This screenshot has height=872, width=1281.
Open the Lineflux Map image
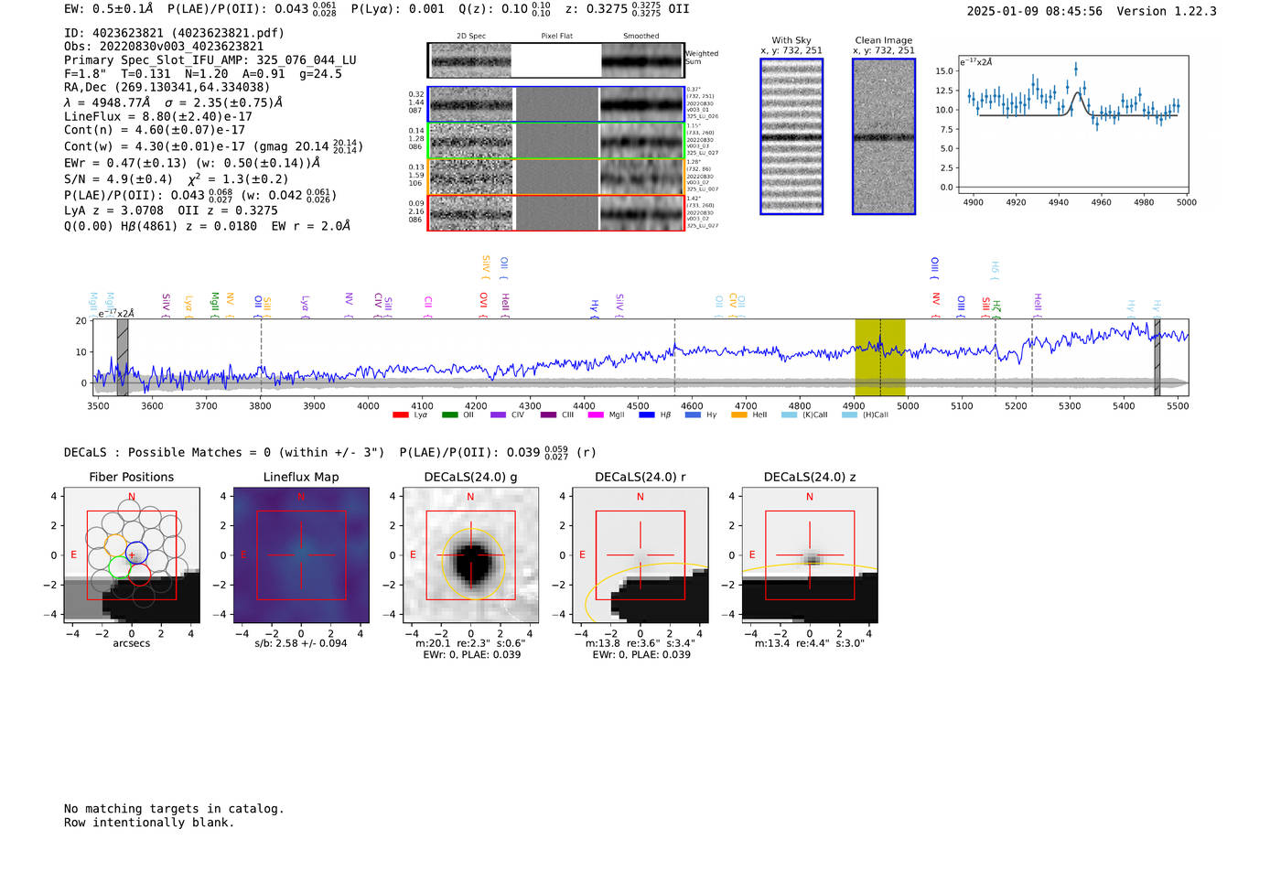[x=301, y=554]
